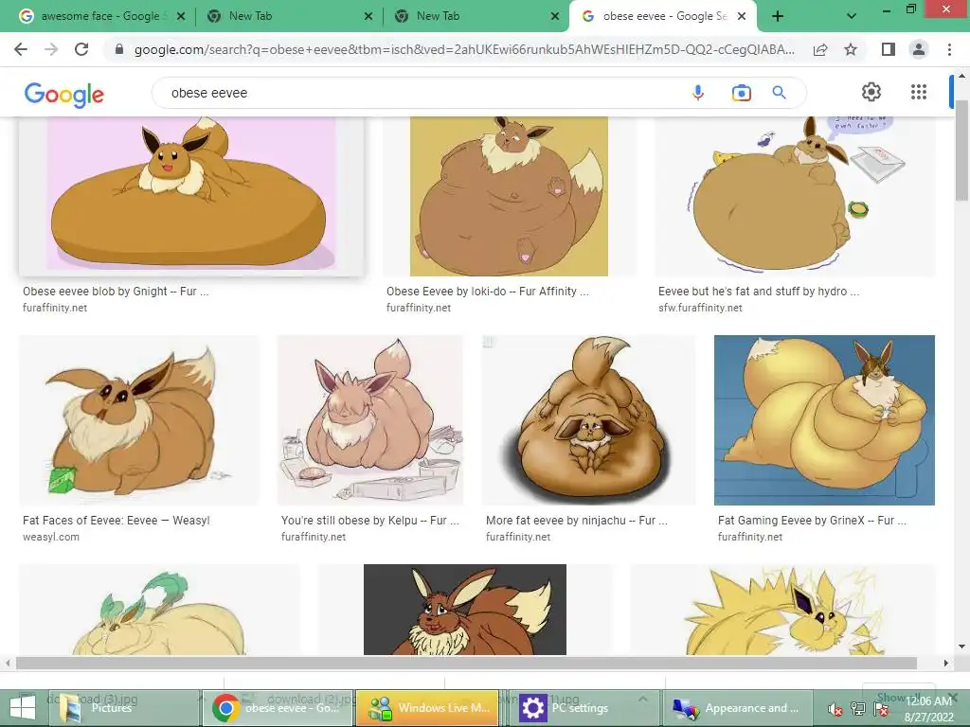Click Fat Gaming Eevee by GrineX caption
This screenshot has height=727, width=970.
(x=812, y=521)
